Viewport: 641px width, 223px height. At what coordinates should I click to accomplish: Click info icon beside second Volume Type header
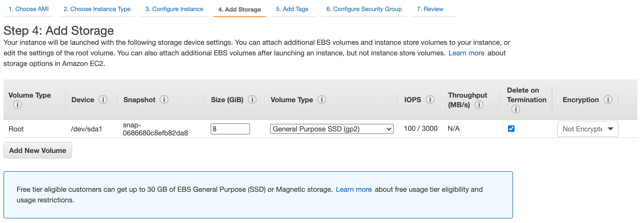pyautogui.click(x=322, y=100)
